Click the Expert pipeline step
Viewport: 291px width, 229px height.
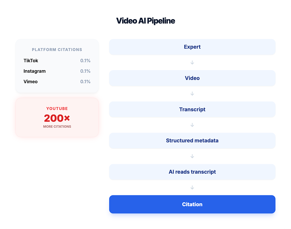coord(192,47)
